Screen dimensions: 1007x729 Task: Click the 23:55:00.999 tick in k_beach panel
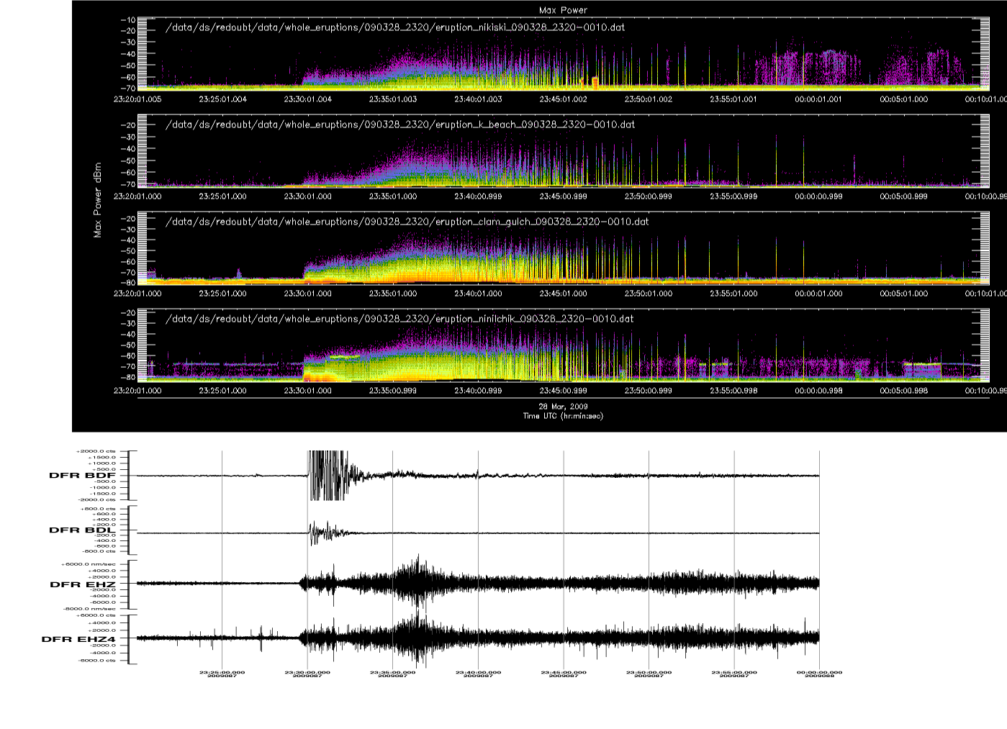733,196
